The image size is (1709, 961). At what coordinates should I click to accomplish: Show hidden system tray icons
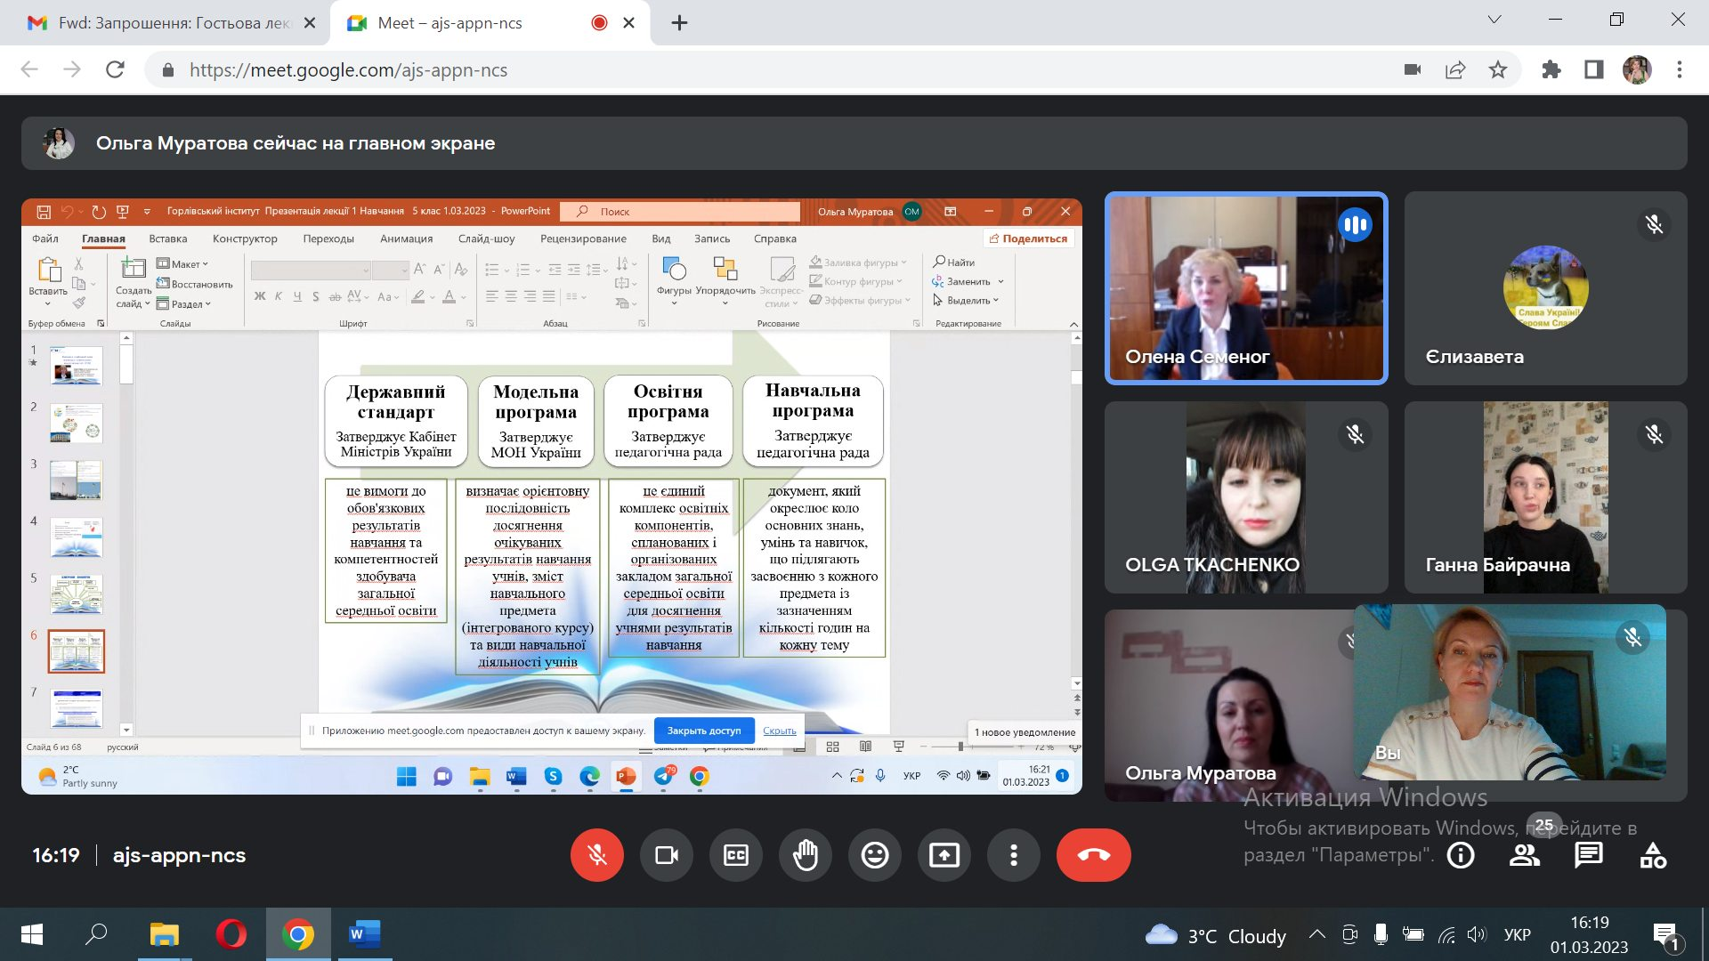click(1316, 934)
